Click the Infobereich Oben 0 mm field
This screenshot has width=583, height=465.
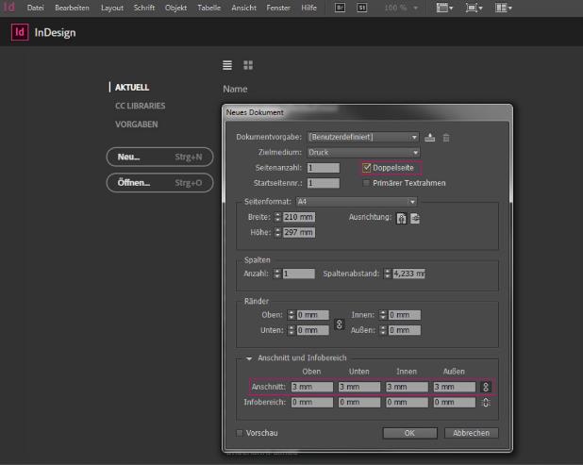pyautogui.click(x=312, y=402)
